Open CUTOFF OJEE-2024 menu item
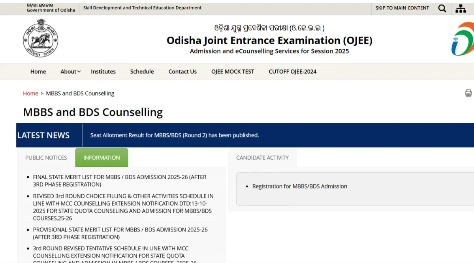The width and height of the screenshot is (474, 263). coord(292,71)
